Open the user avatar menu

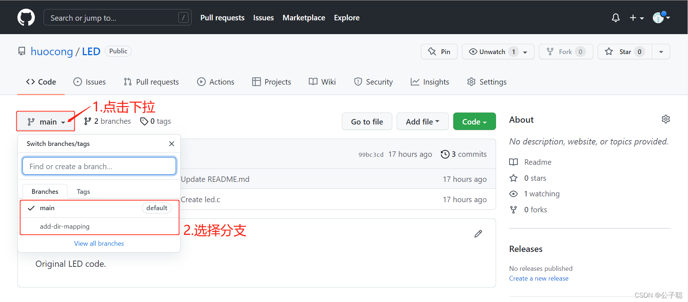(x=661, y=17)
